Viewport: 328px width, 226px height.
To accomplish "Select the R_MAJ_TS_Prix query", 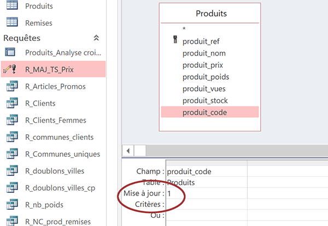I will [x=53, y=69].
